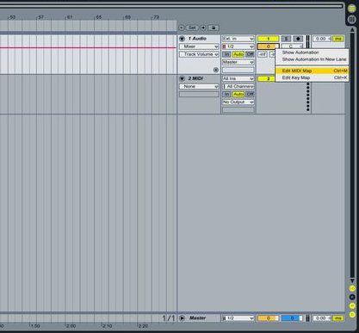
Task: Set 1 Audio monitoring to Auto
Action: pos(238,54)
